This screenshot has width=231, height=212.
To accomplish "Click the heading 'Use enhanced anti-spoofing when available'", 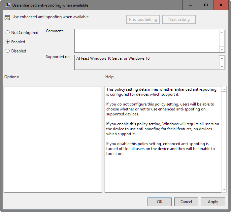I will pos(50,17).
